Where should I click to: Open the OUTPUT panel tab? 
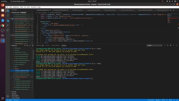click(x=47, y=45)
